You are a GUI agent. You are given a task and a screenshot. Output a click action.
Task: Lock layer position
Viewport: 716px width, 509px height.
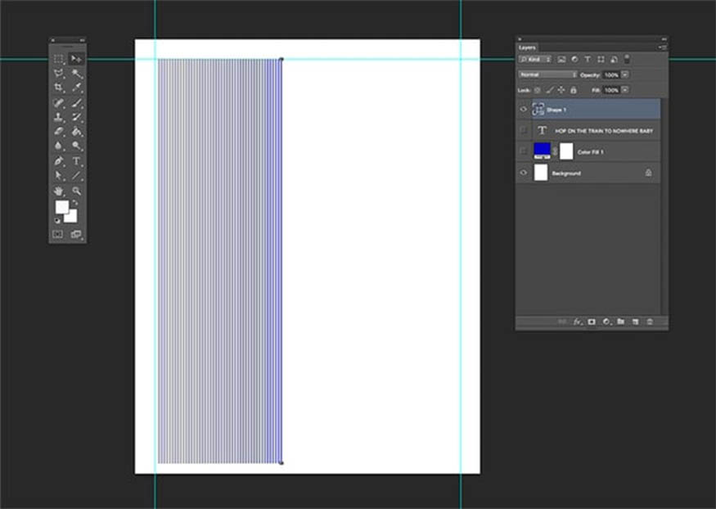[561, 90]
